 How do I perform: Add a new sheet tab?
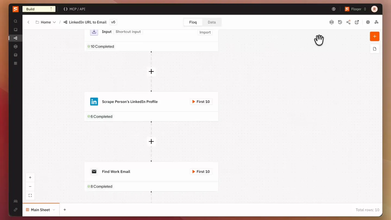click(x=65, y=210)
